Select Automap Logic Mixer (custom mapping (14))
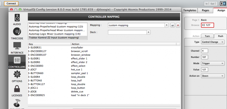The image size is (227, 109). pyautogui.click(x=58, y=34)
